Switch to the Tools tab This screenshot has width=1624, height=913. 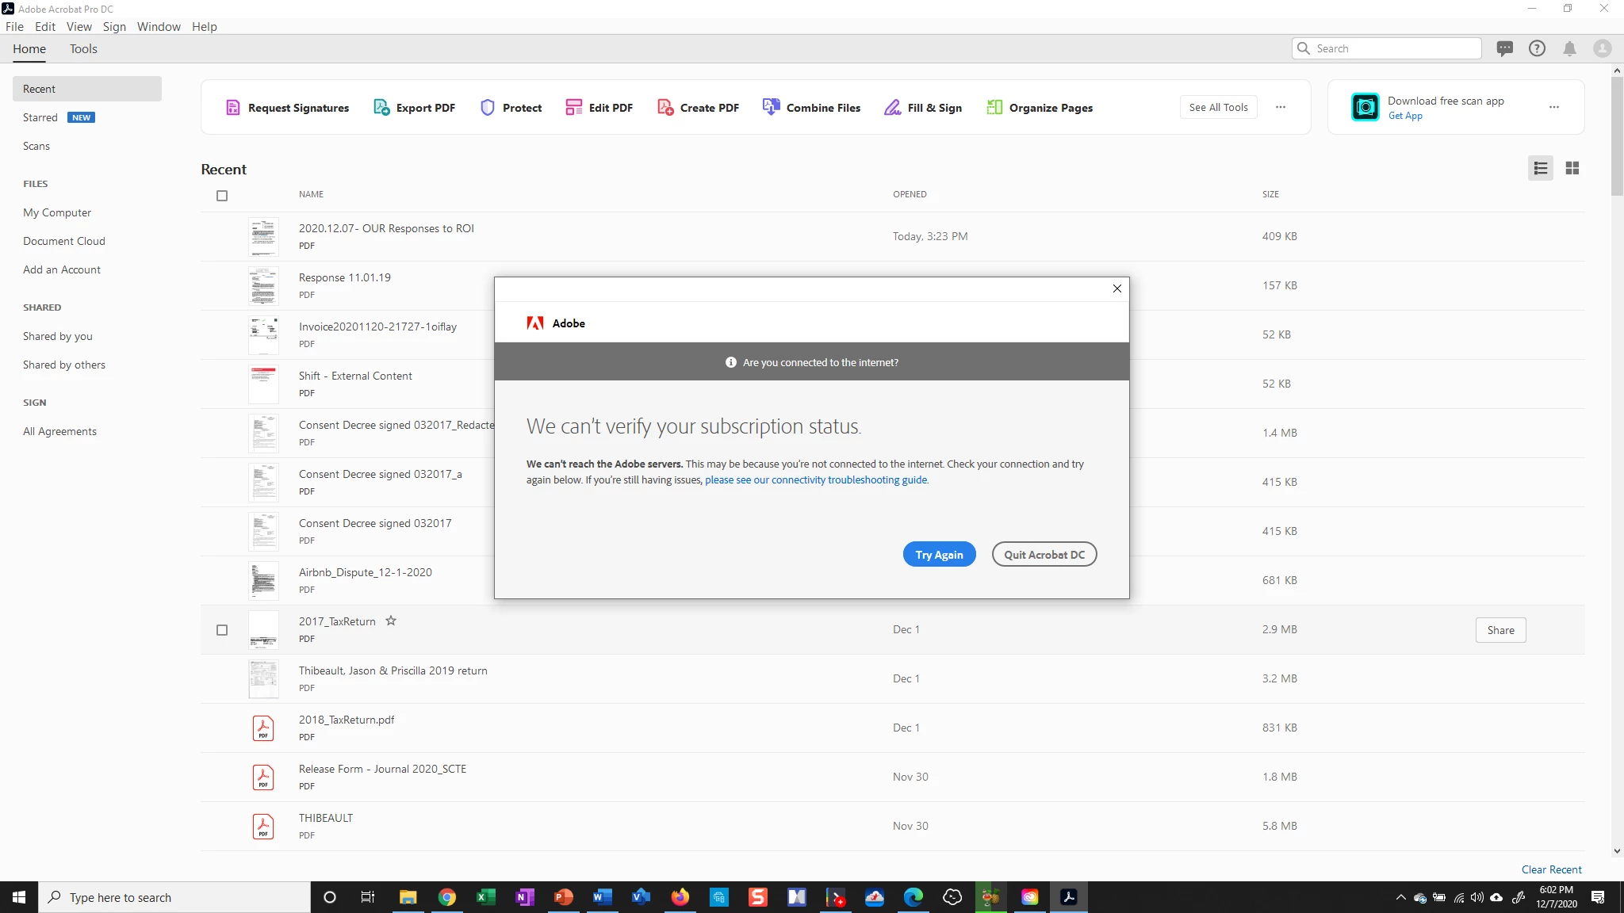(83, 49)
